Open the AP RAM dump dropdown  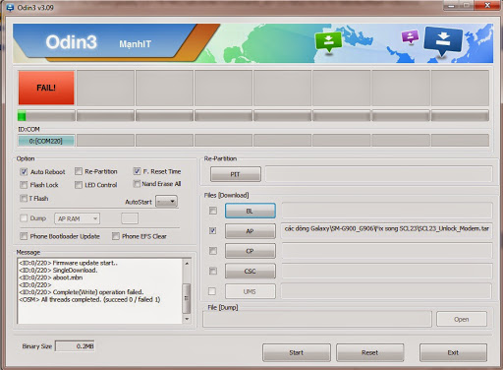78,218
